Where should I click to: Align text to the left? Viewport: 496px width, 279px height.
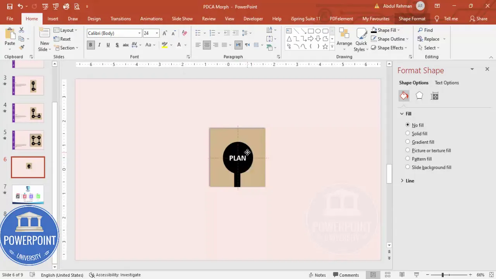(x=198, y=45)
